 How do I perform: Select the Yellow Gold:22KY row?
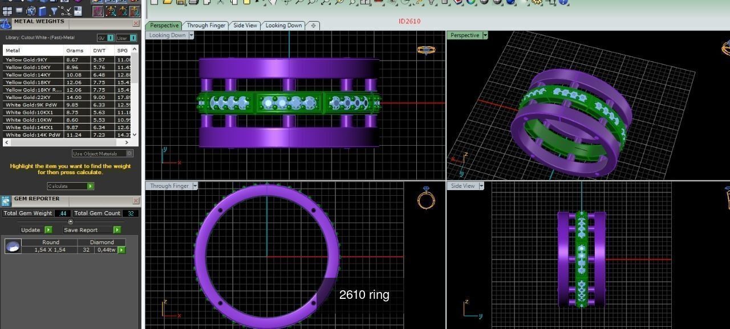[67, 97]
